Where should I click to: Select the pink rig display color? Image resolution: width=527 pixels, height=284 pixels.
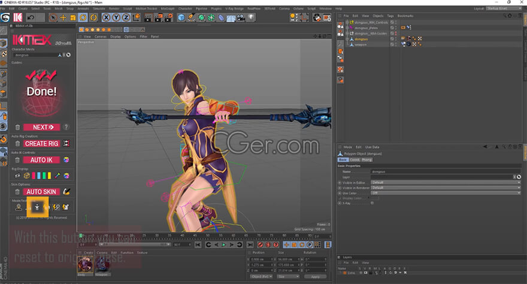34,176
